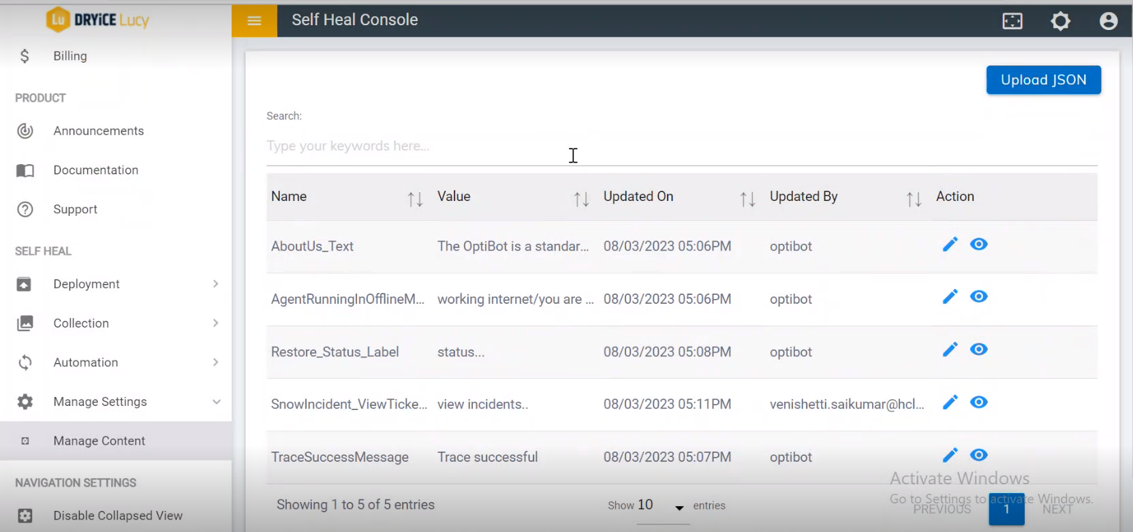Viewport: 1133px width, 532px height.
Task: View the AboutUs_Text entry details
Action: (x=979, y=245)
